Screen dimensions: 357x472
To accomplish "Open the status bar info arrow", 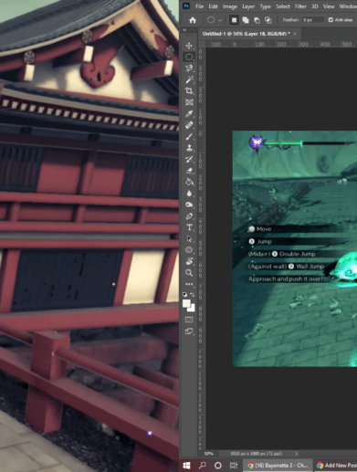I will (296, 454).
